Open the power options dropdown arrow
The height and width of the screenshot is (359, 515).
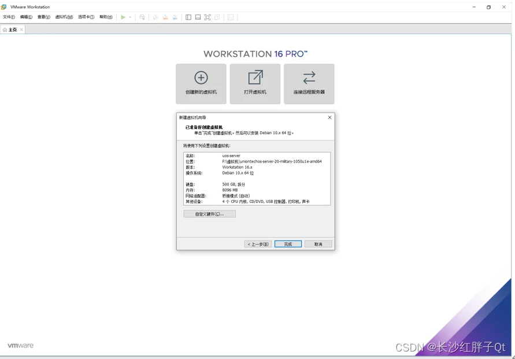[x=130, y=17]
